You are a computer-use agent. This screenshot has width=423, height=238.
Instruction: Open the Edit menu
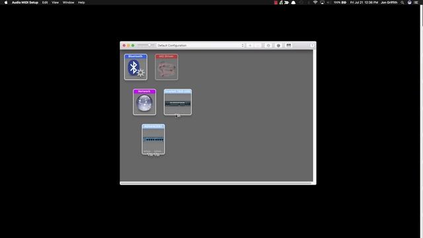(45, 3)
